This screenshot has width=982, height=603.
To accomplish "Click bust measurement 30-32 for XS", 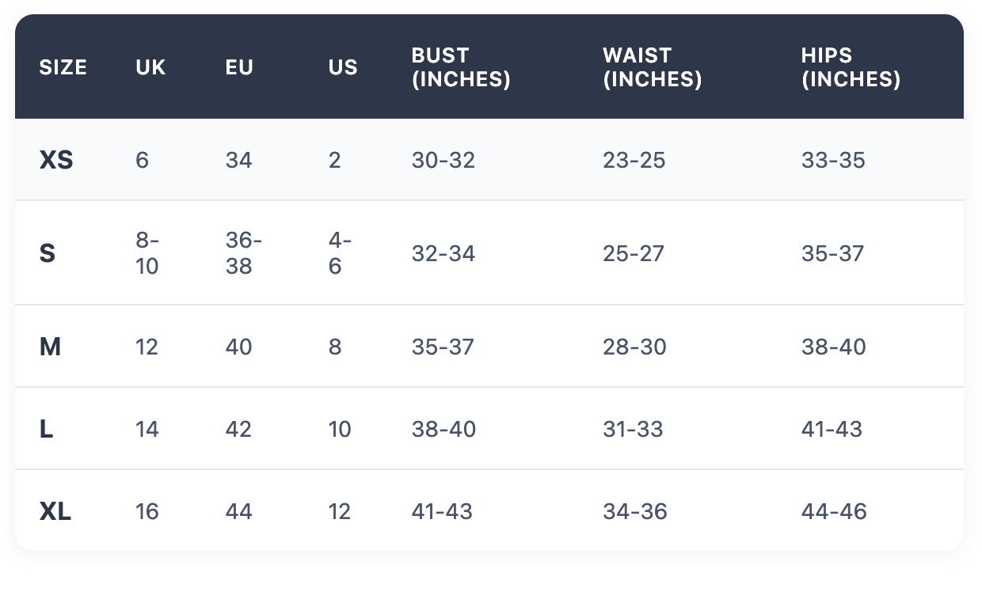I will coord(443,161).
